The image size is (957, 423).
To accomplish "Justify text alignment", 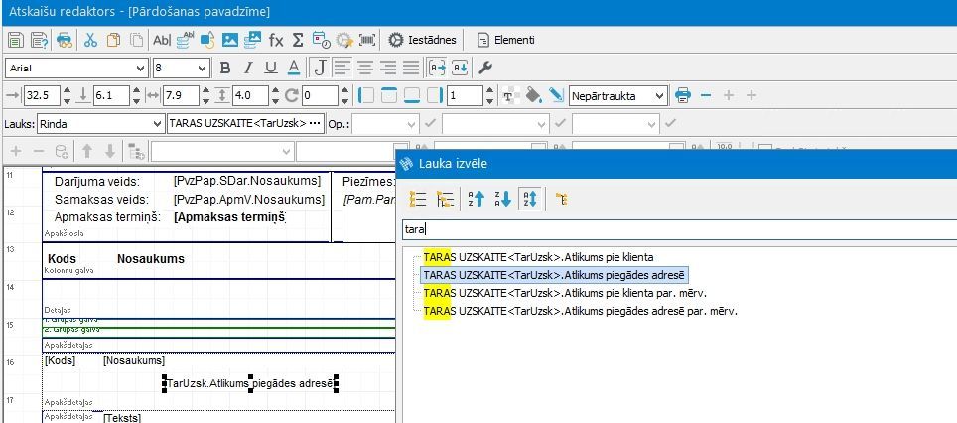I will [x=411, y=68].
